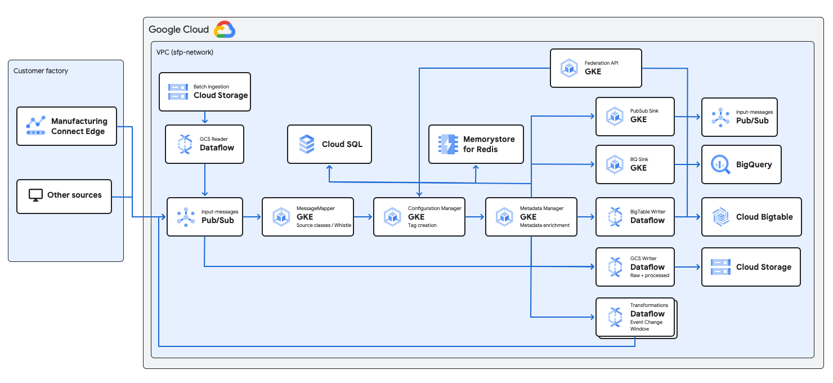The height and width of the screenshot is (383, 833).
Task: Click the 'GCS Reader' label
Action: click(x=214, y=139)
